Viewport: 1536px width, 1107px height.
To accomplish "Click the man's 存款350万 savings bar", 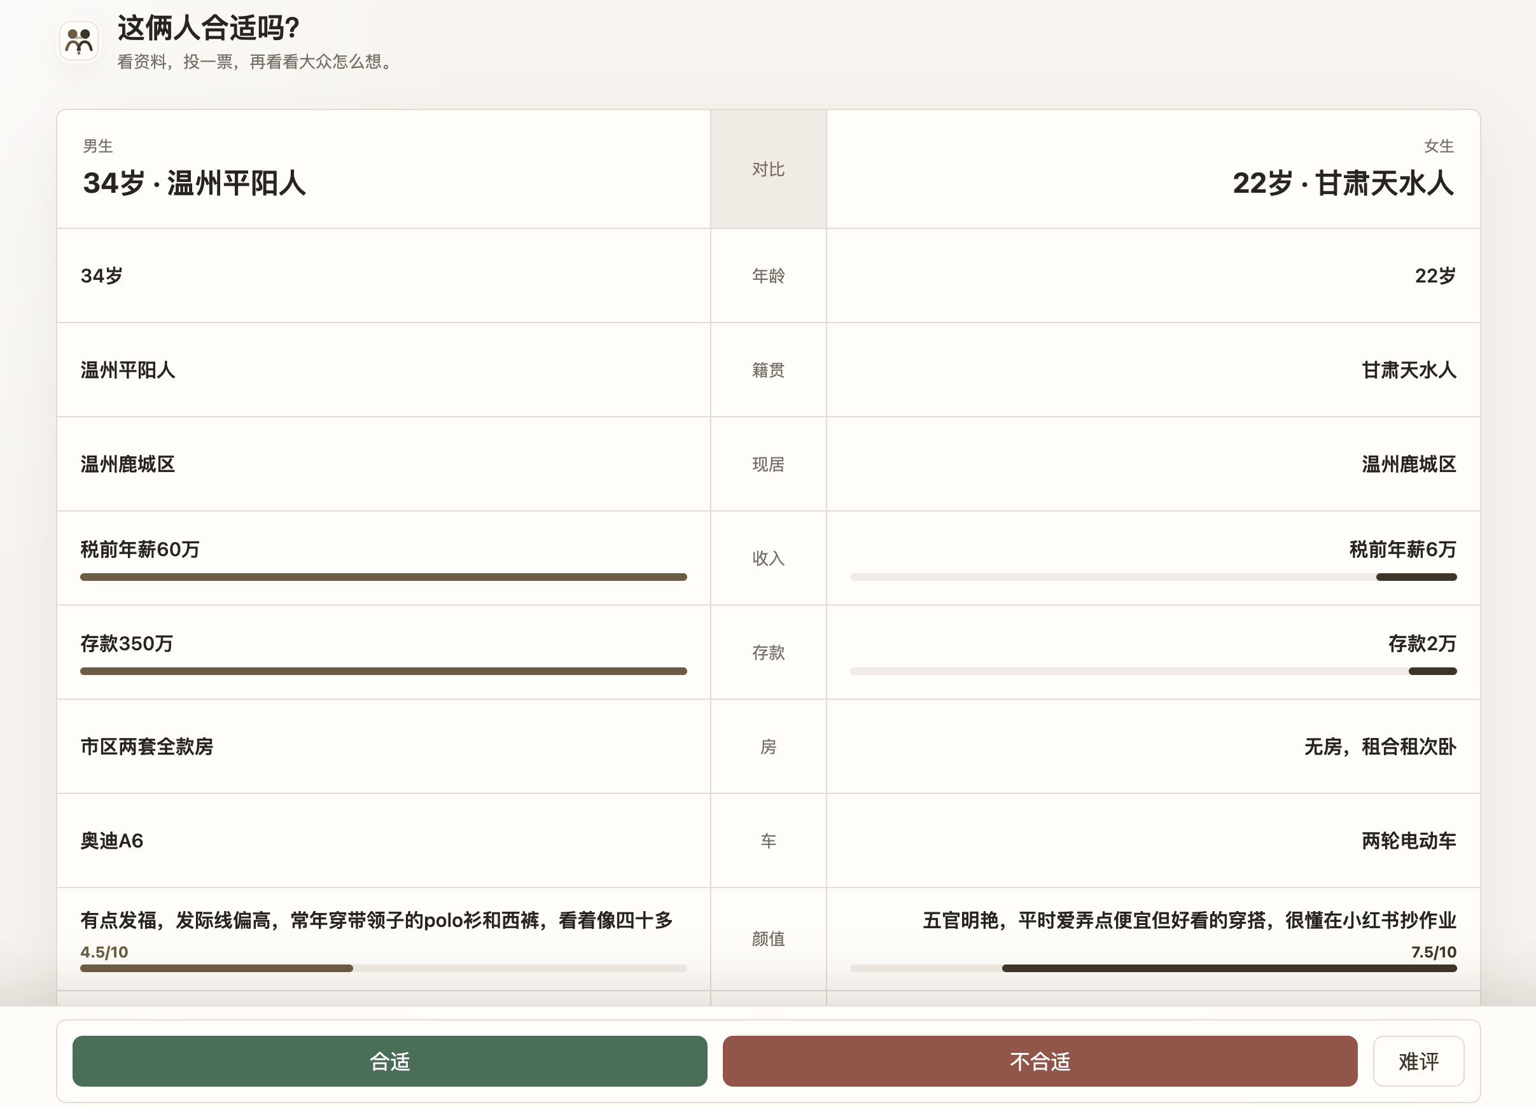I will (x=383, y=671).
